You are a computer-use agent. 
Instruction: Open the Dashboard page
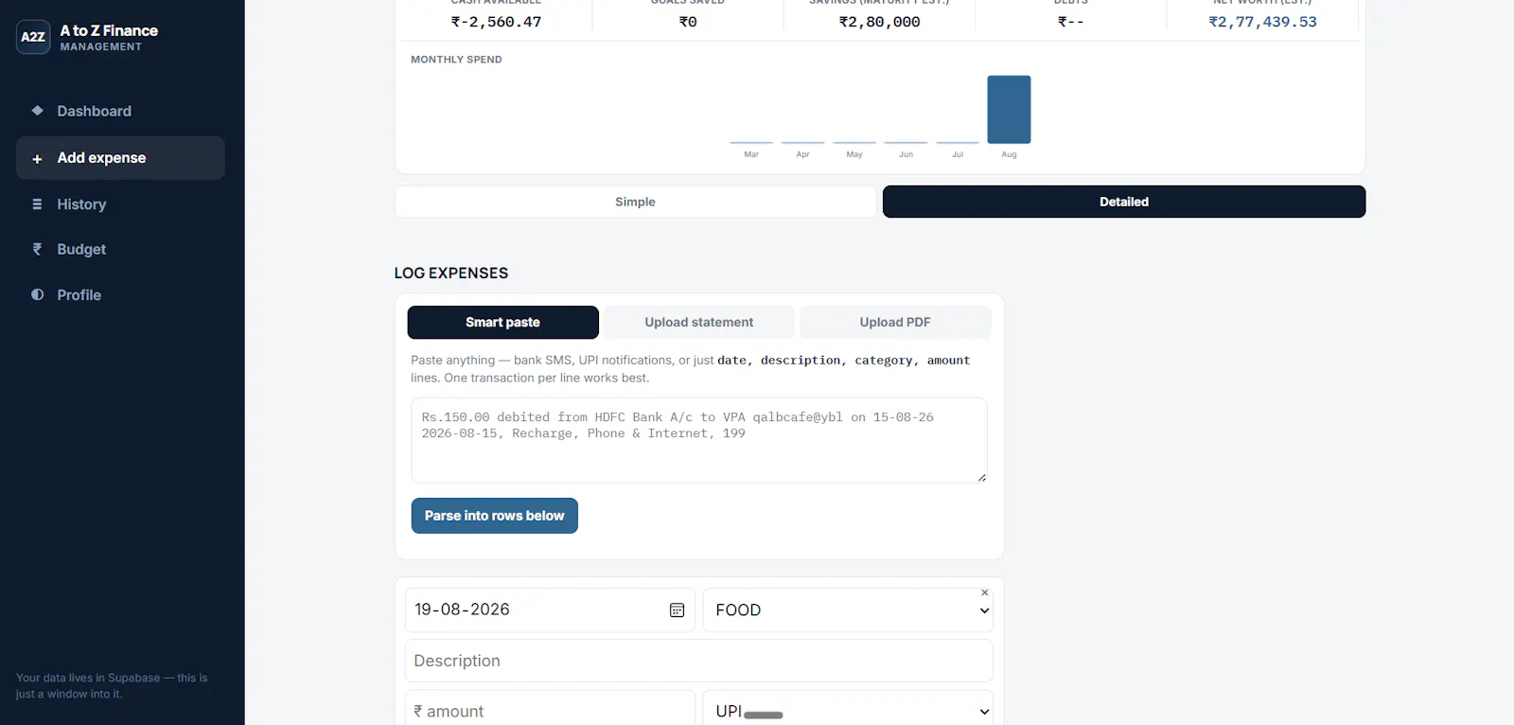tap(120, 111)
